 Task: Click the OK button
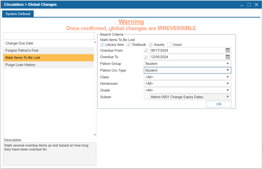pyautogui.click(x=218, y=104)
